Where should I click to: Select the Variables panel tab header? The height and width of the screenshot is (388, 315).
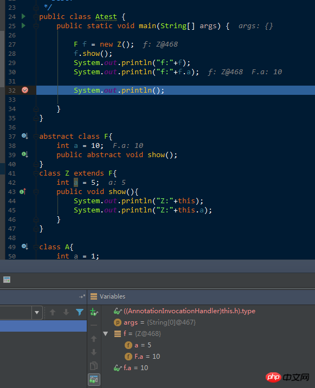click(108, 296)
